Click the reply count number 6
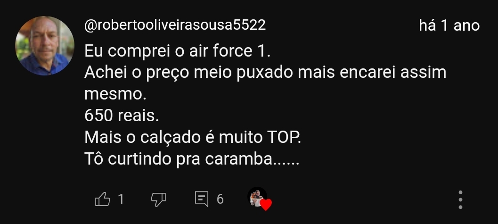 (220, 199)
